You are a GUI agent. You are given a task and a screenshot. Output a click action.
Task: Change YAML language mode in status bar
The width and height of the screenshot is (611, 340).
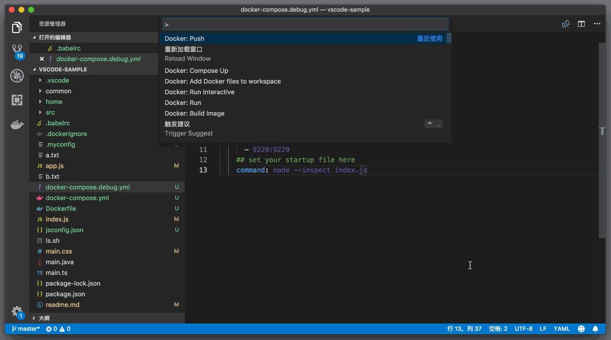(x=561, y=329)
